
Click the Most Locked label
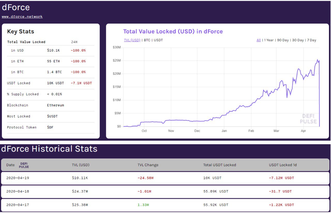point(19,116)
